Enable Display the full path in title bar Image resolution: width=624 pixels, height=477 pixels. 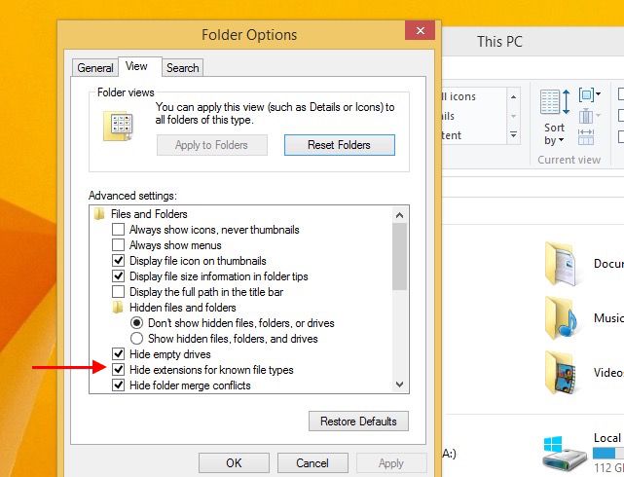(x=118, y=292)
